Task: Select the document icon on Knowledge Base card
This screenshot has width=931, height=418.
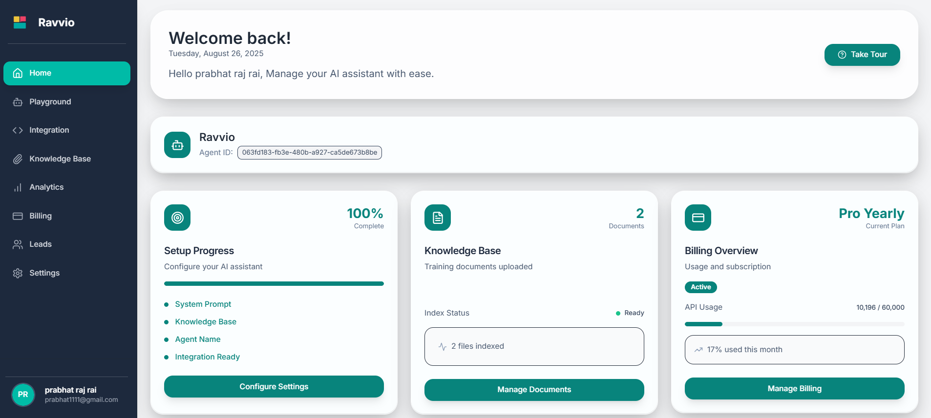Action: 437,218
